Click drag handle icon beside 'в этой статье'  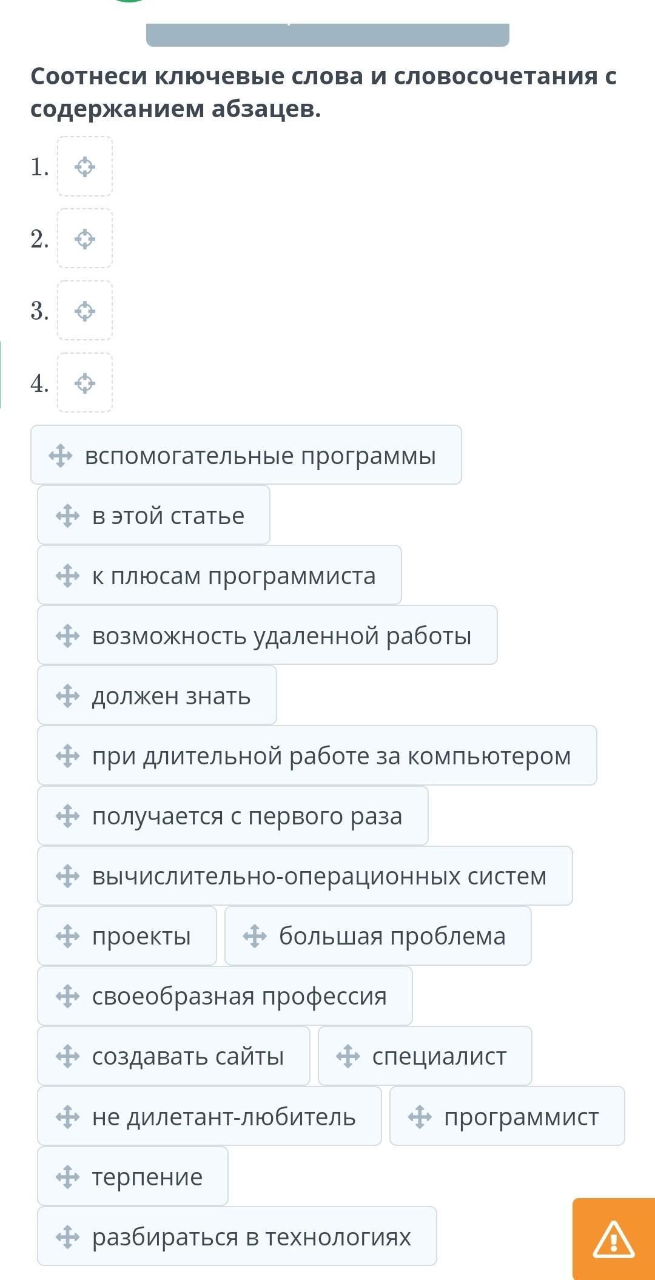pyautogui.click(x=67, y=515)
